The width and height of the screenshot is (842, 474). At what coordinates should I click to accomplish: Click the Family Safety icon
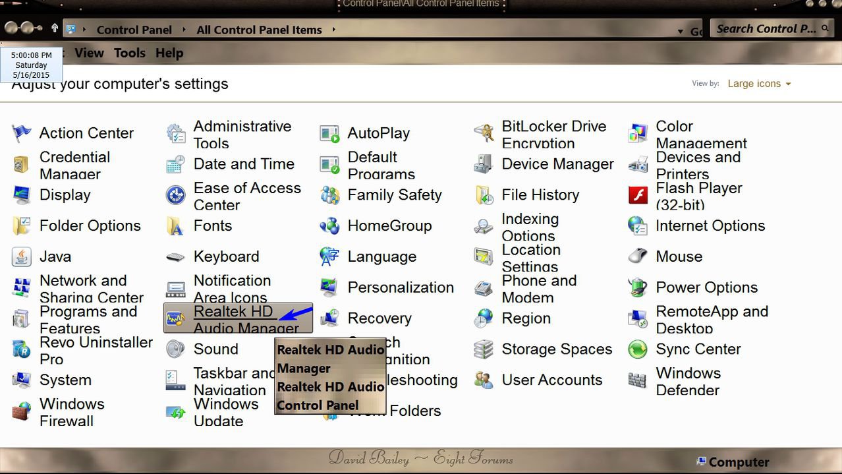(330, 195)
